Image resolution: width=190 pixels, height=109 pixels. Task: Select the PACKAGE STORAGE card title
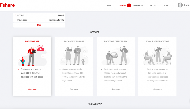[x=74, y=41]
